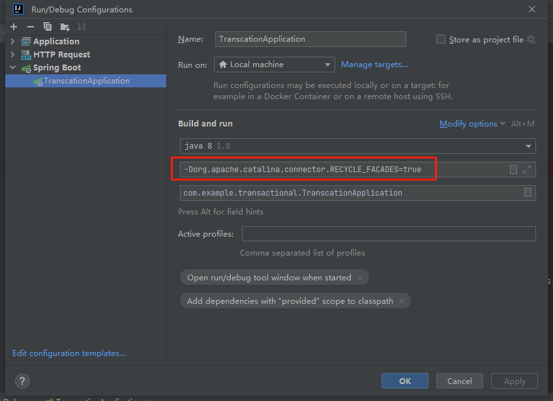
Task: Enable Store as project file checkbox
Action: (440, 39)
